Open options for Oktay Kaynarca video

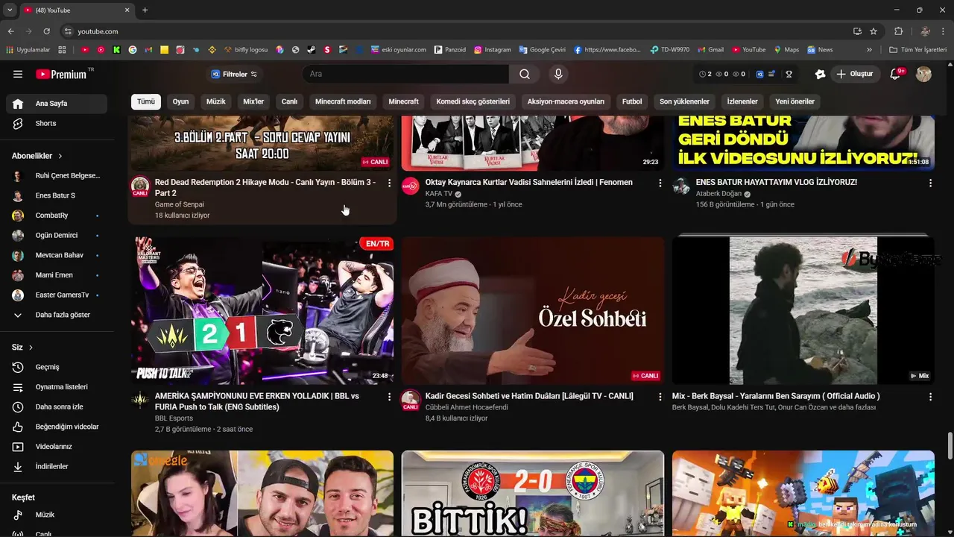click(660, 183)
